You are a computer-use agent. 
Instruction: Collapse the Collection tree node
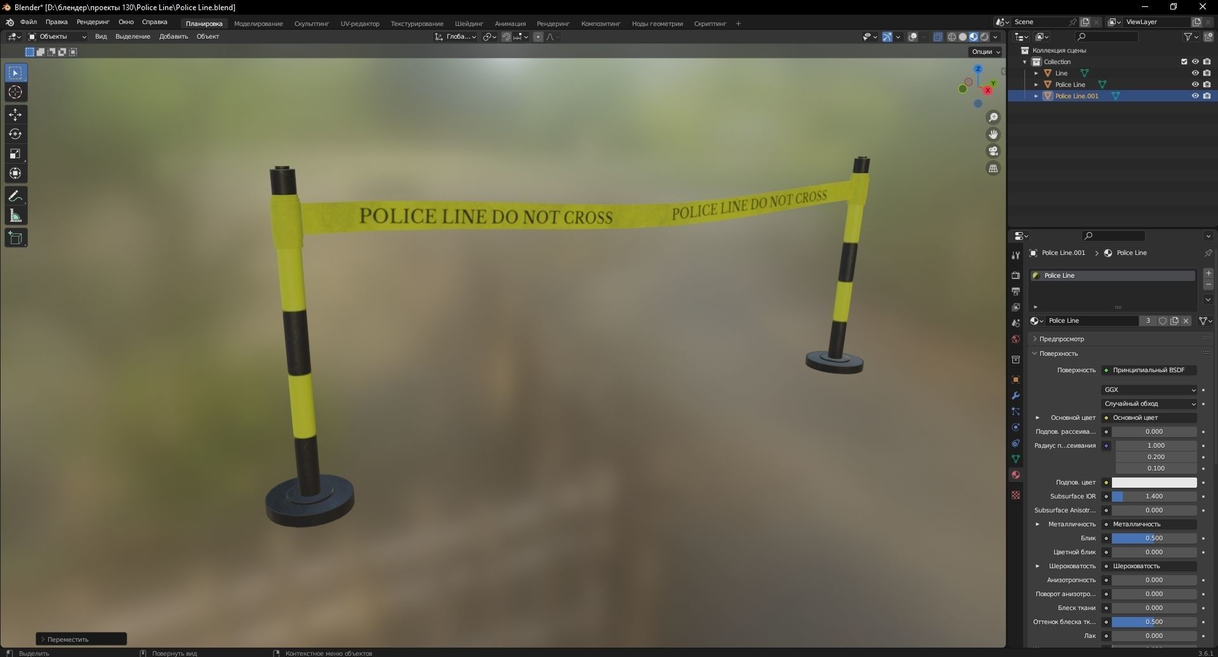tap(1025, 62)
